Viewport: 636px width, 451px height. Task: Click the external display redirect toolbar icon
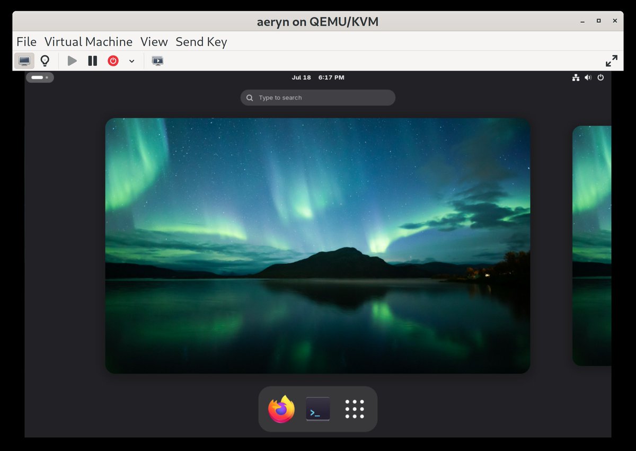point(157,60)
